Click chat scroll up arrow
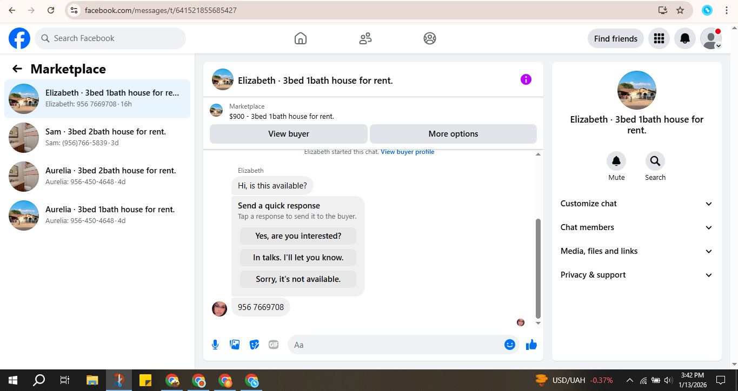This screenshot has height=391, width=738. (x=538, y=154)
